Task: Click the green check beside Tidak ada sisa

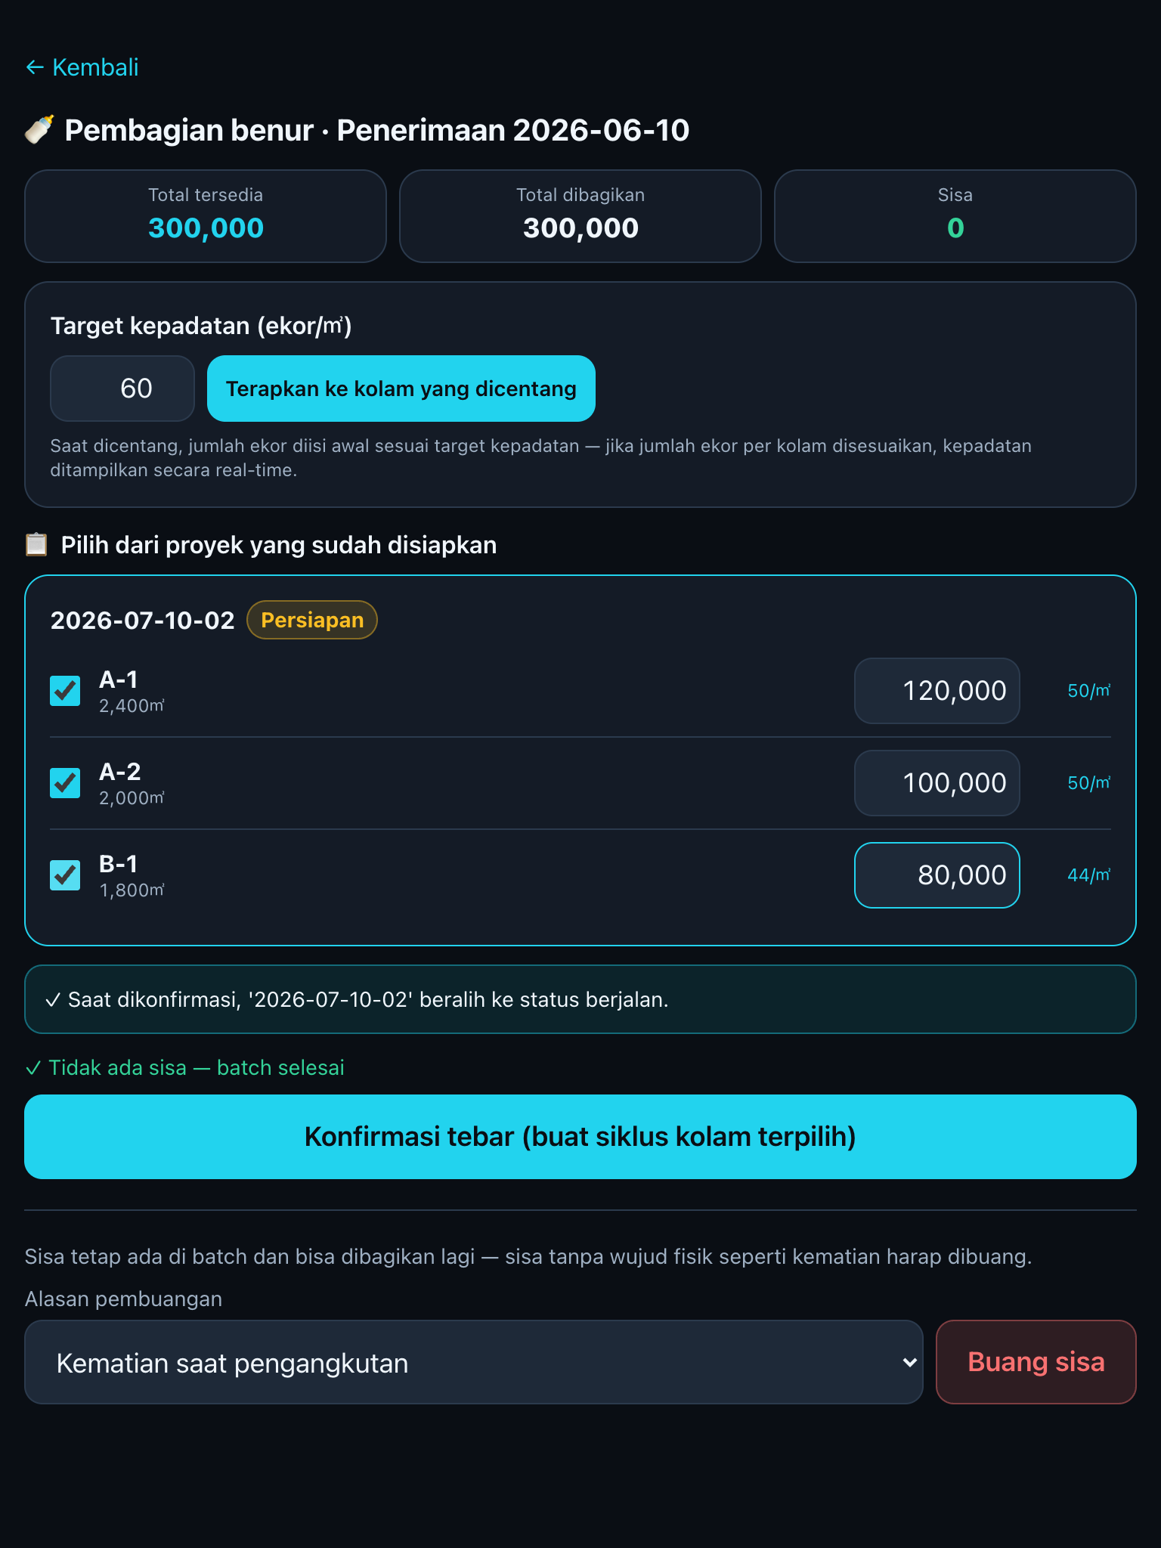Action: coord(33,1068)
